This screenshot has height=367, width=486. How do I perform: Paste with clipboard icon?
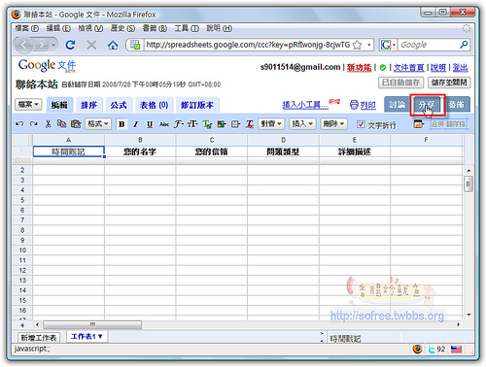pos(76,123)
